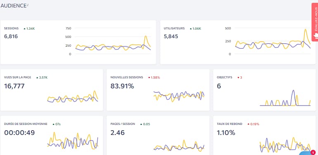Click the green up arrow beside Sessions 1.34K
Screen dimensions: 318x155
click(x=24, y=29)
